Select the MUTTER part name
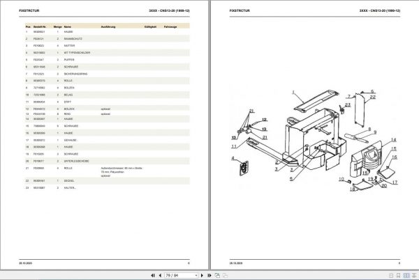 coord(69,45)
